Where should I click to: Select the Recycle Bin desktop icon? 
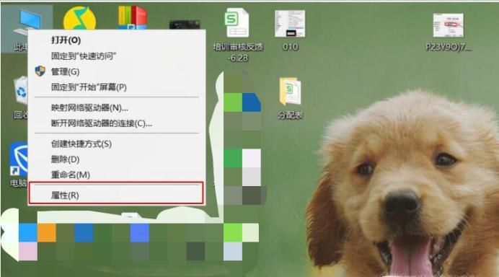[21, 90]
